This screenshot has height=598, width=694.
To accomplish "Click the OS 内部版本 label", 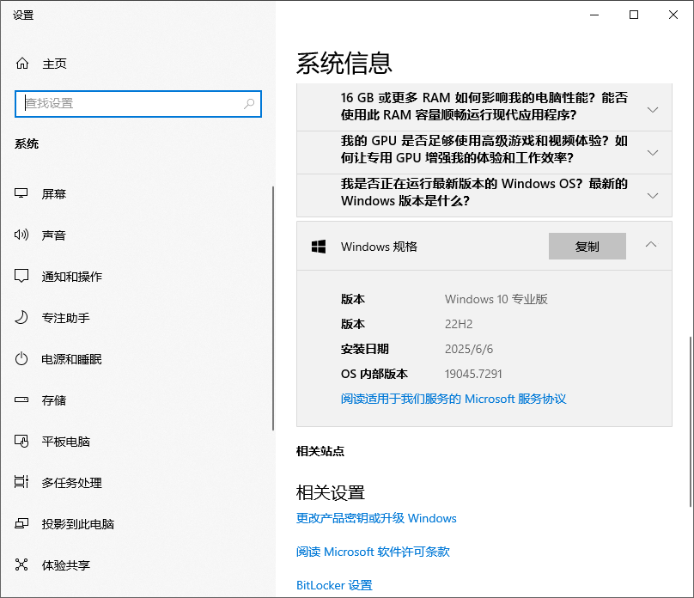I will [374, 374].
